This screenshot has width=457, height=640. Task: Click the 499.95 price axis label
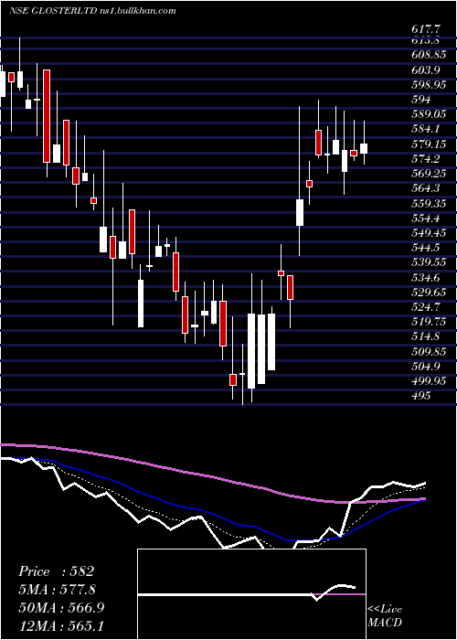[428, 380]
